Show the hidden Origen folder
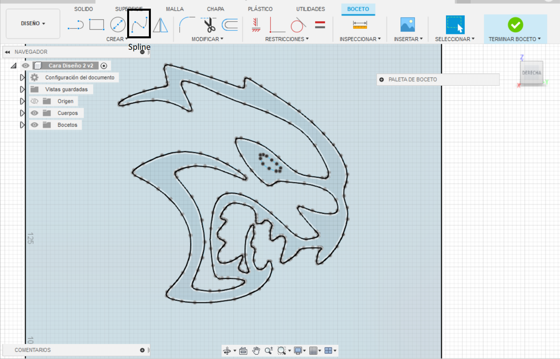This screenshot has height=359, width=560. click(35, 101)
